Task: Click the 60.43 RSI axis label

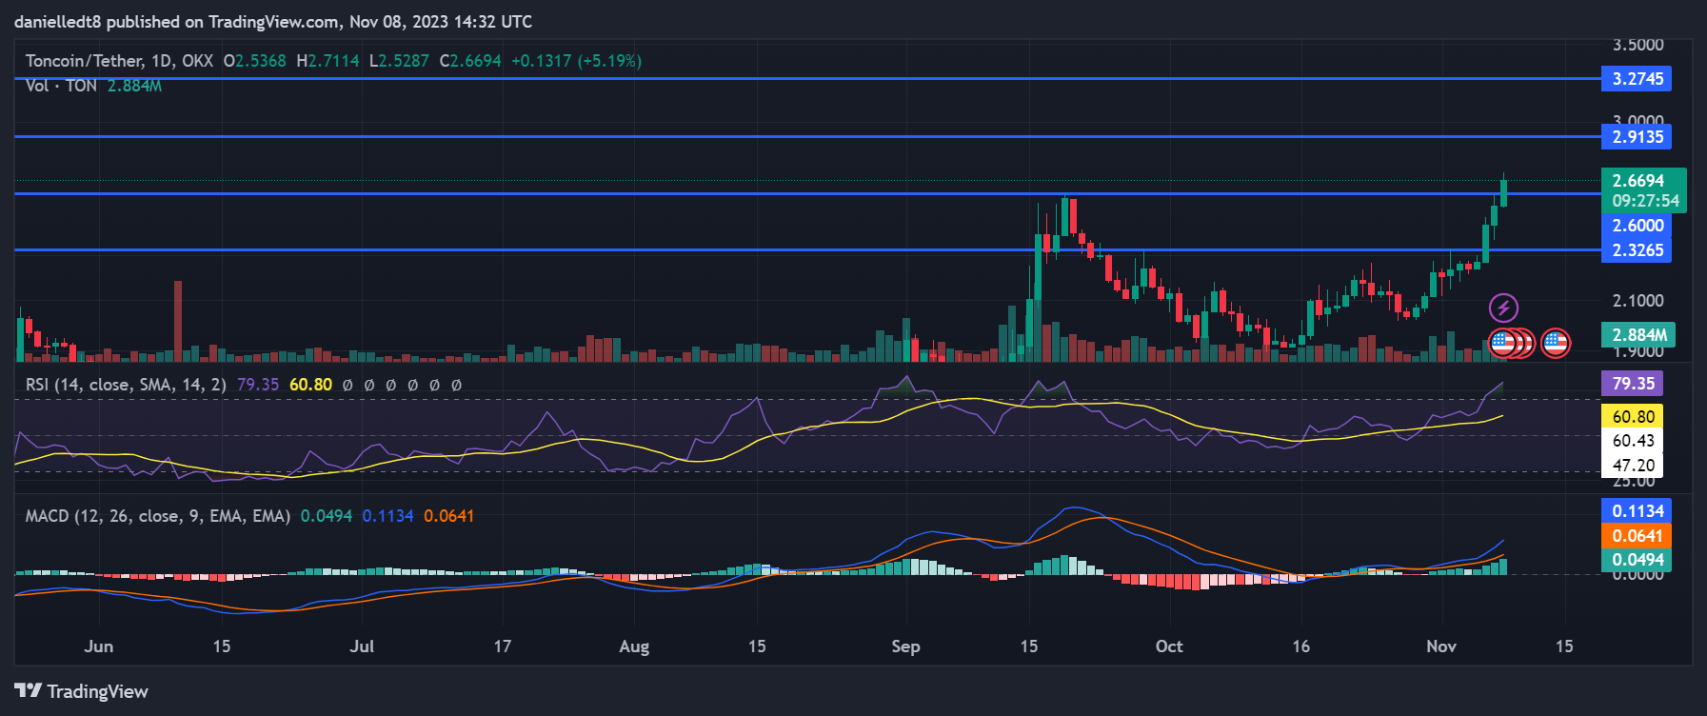Action: point(1633,441)
